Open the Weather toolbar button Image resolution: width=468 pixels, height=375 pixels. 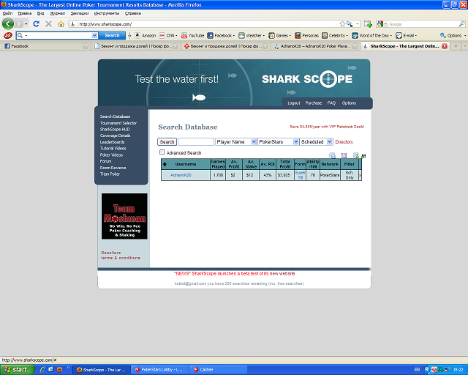(x=252, y=36)
